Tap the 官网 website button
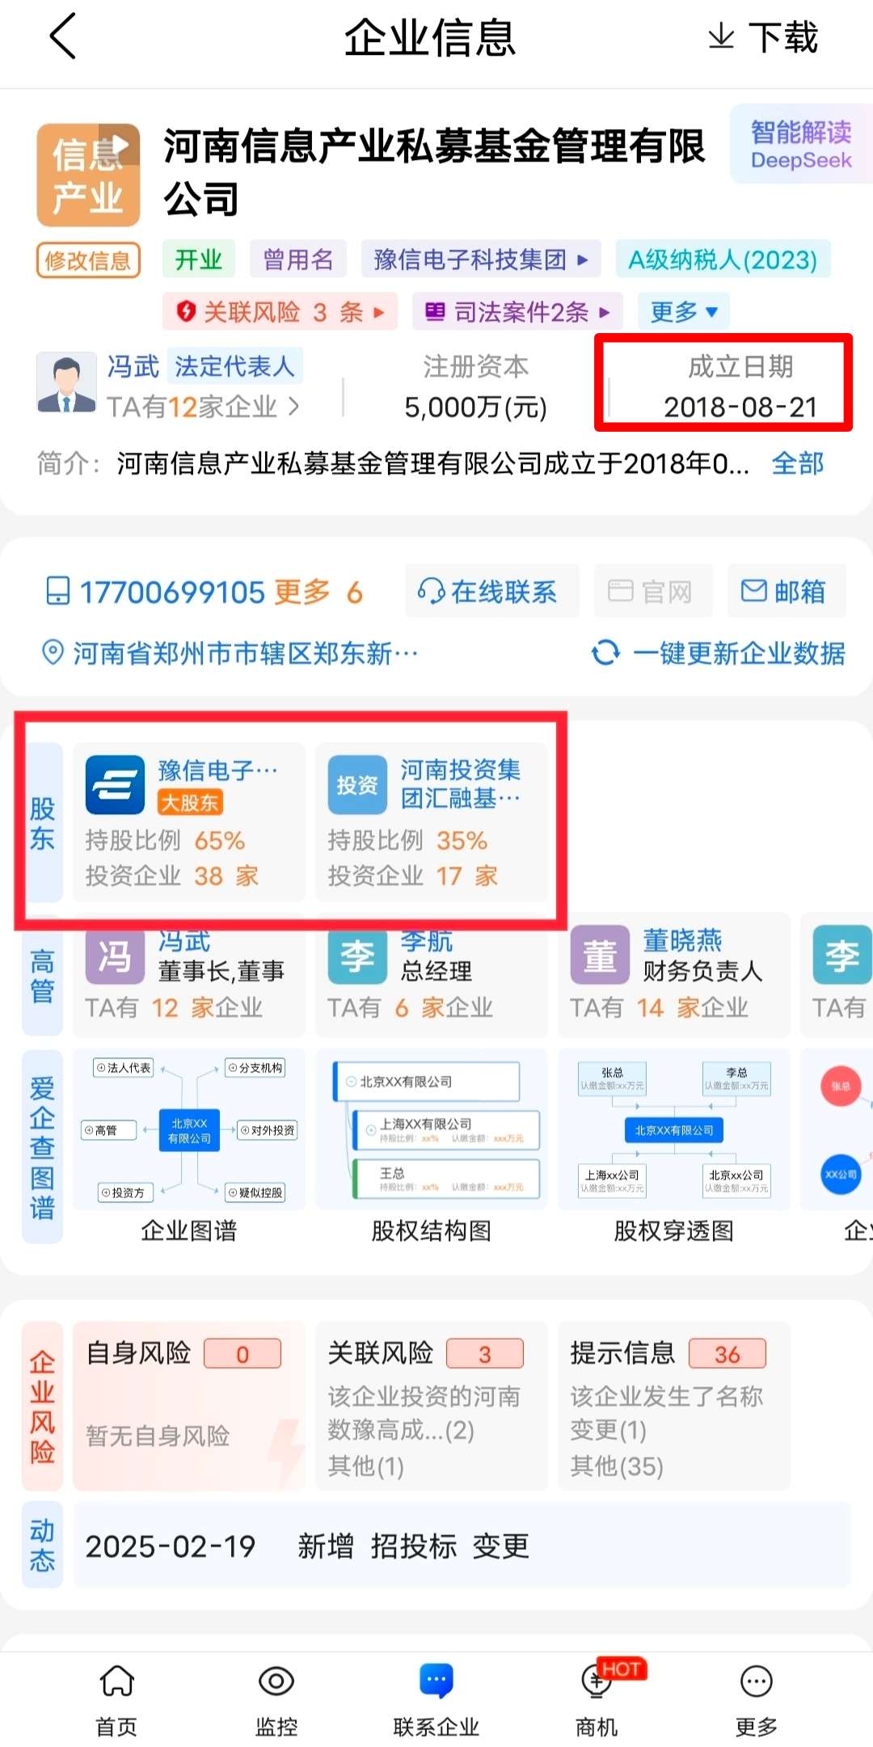Image resolution: width=873 pixels, height=1747 pixels. pos(653,591)
